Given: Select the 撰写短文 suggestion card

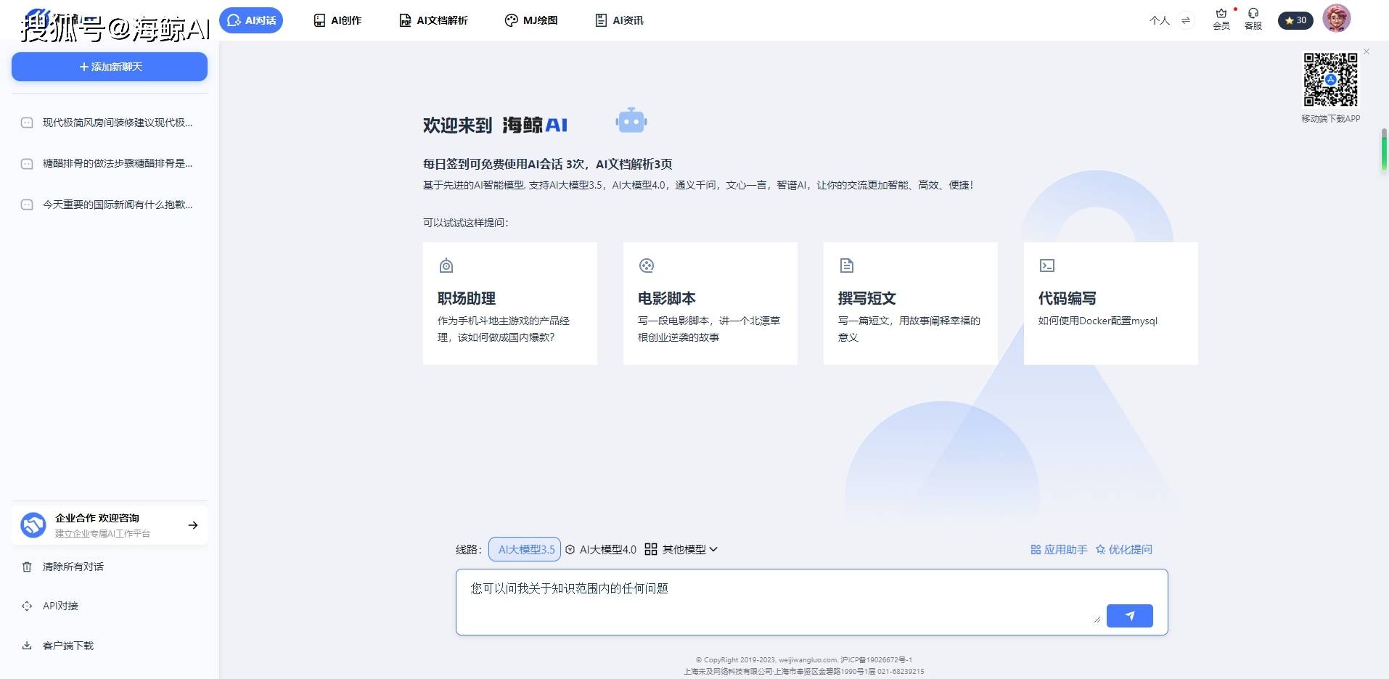Looking at the screenshot, I should (911, 303).
